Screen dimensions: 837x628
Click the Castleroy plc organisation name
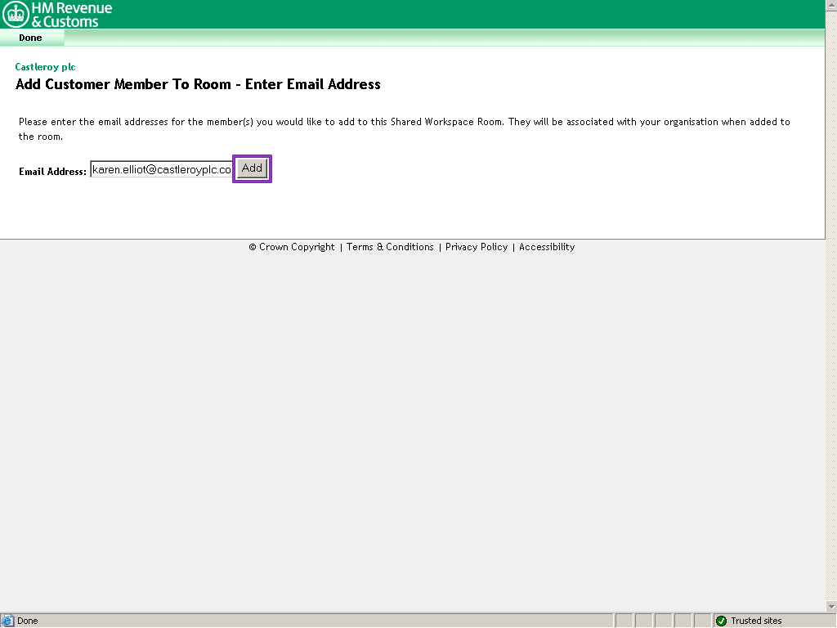click(x=45, y=67)
